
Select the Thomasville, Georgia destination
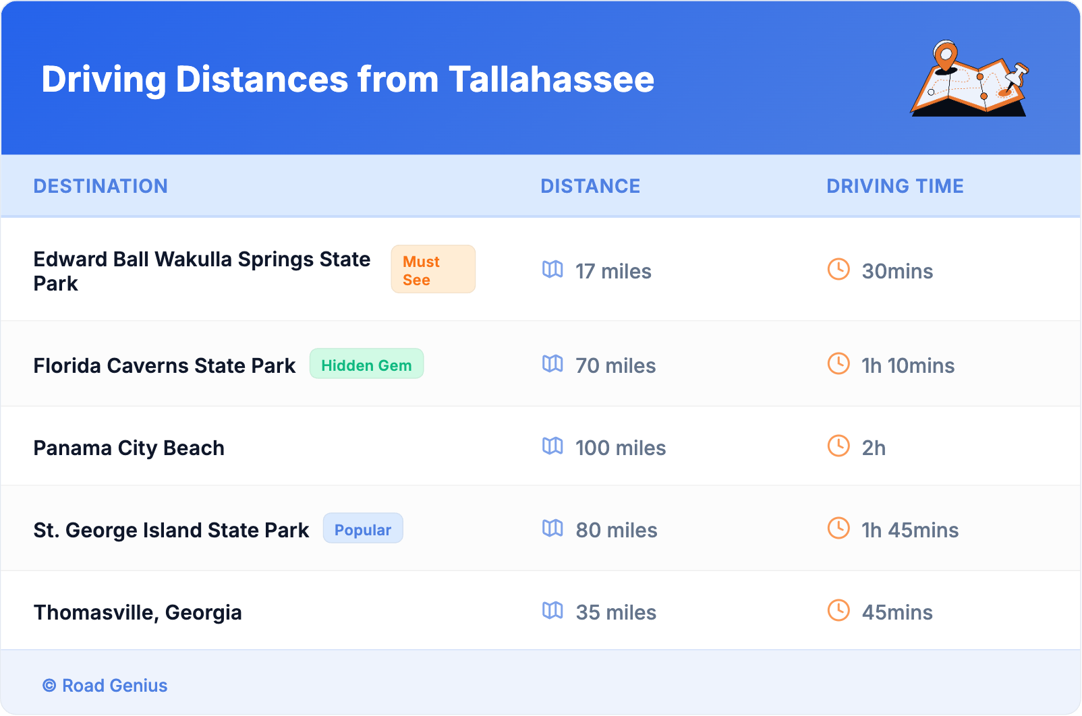[138, 613]
